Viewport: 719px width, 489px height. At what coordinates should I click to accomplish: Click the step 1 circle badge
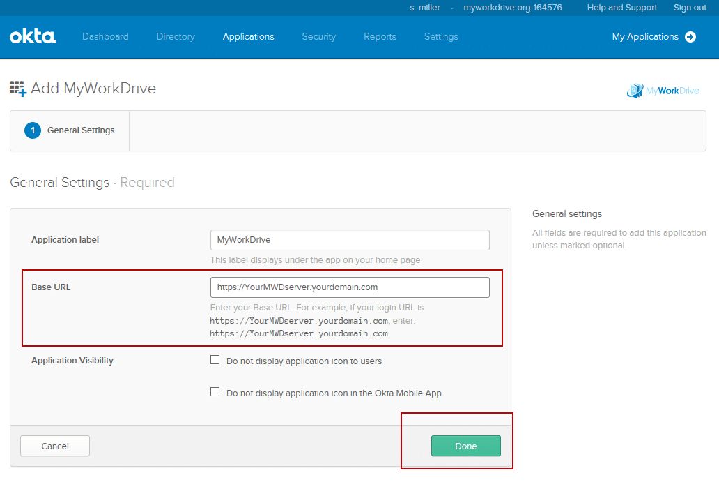click(33, 130)
